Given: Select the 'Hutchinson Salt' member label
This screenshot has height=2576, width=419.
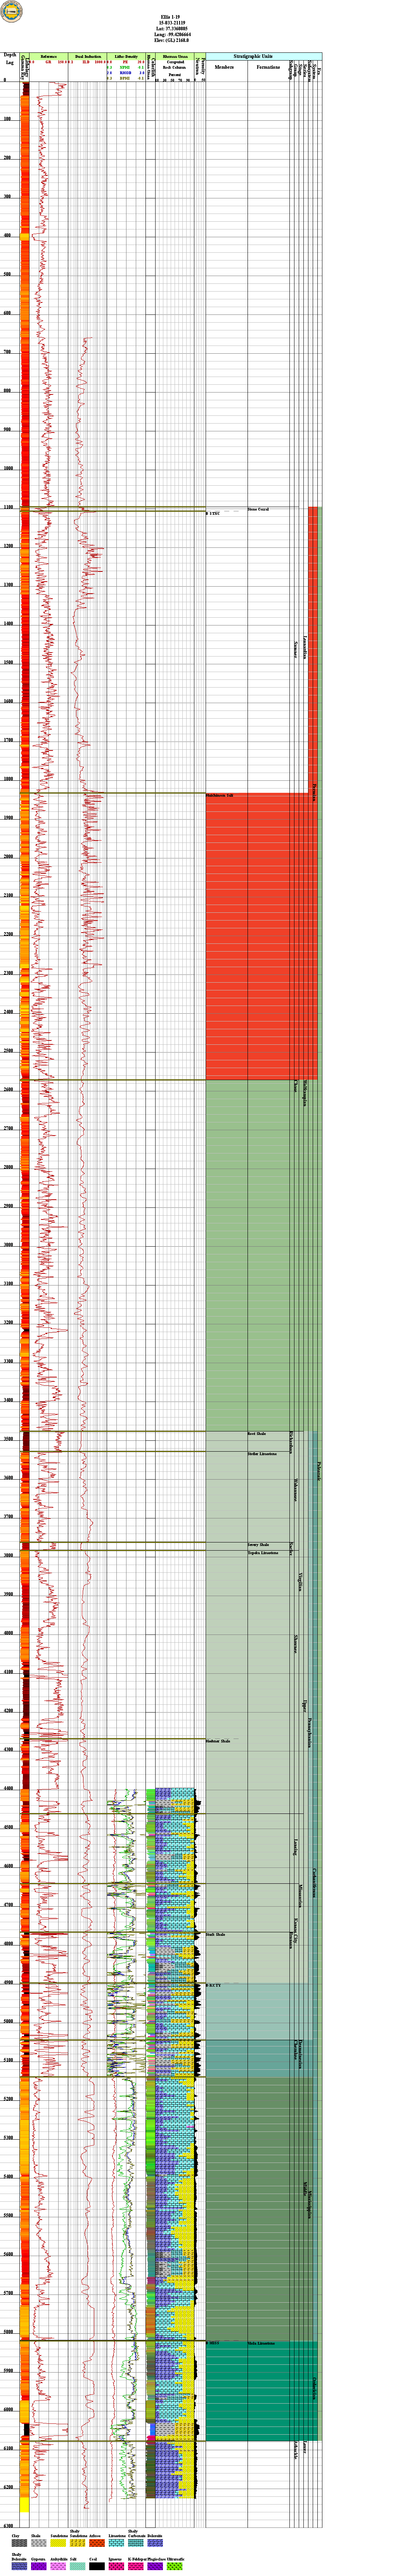Looking at the screenshot, I should [220, 796].
